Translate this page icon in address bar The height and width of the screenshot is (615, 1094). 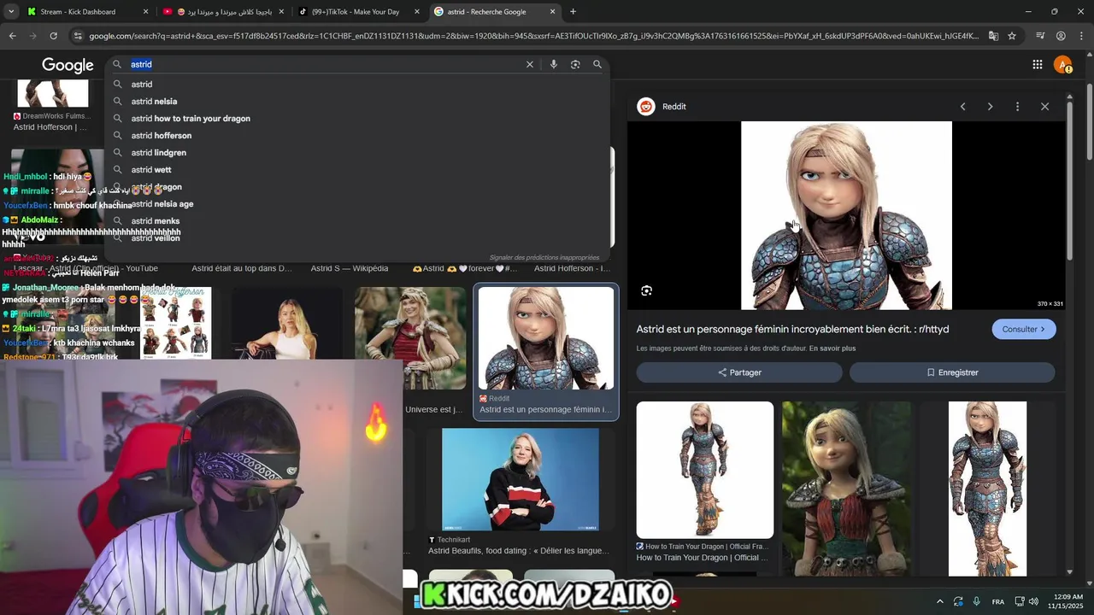tap(993, 36)
